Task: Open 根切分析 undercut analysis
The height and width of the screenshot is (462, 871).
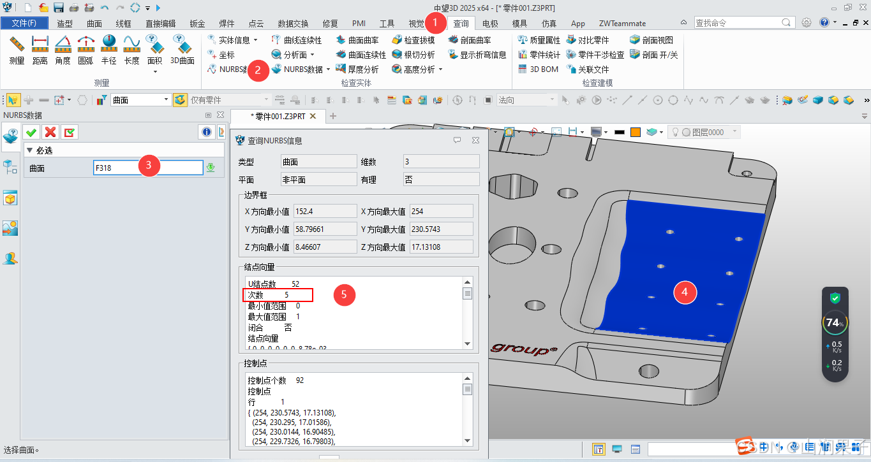Action: (x=413, y=55)
